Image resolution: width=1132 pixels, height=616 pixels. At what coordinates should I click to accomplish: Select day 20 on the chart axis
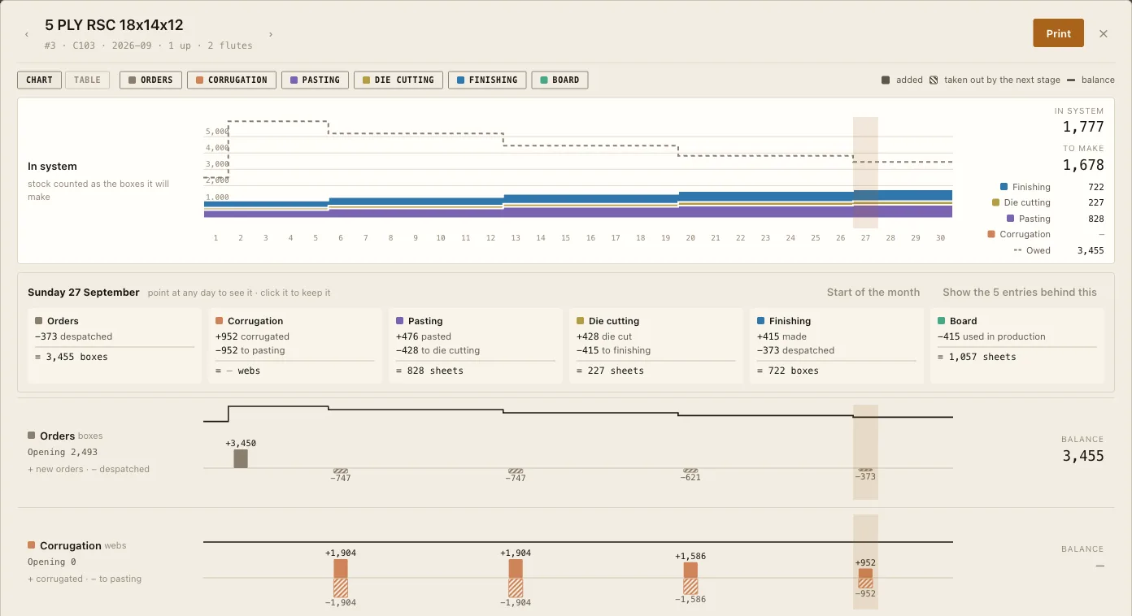point(690,238)
